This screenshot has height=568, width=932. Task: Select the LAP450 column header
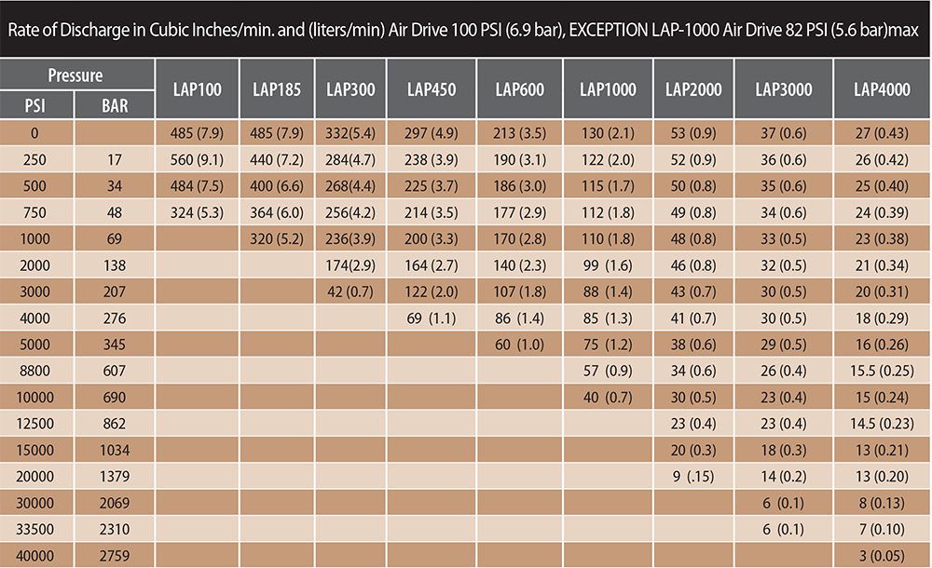[x=432, y=88]
